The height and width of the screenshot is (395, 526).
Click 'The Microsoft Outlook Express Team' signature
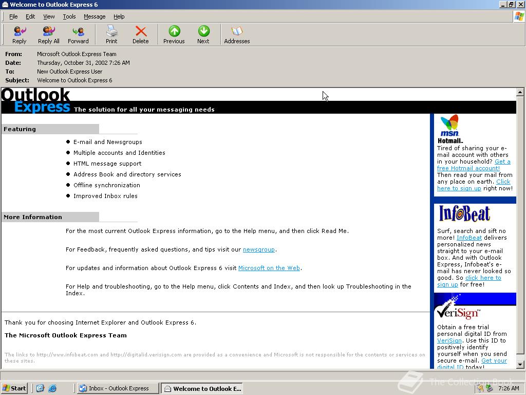point(66,335)
